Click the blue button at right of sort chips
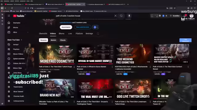Image resolution: width=197 pixels, height=110 pixels. (x=185, y=40)
